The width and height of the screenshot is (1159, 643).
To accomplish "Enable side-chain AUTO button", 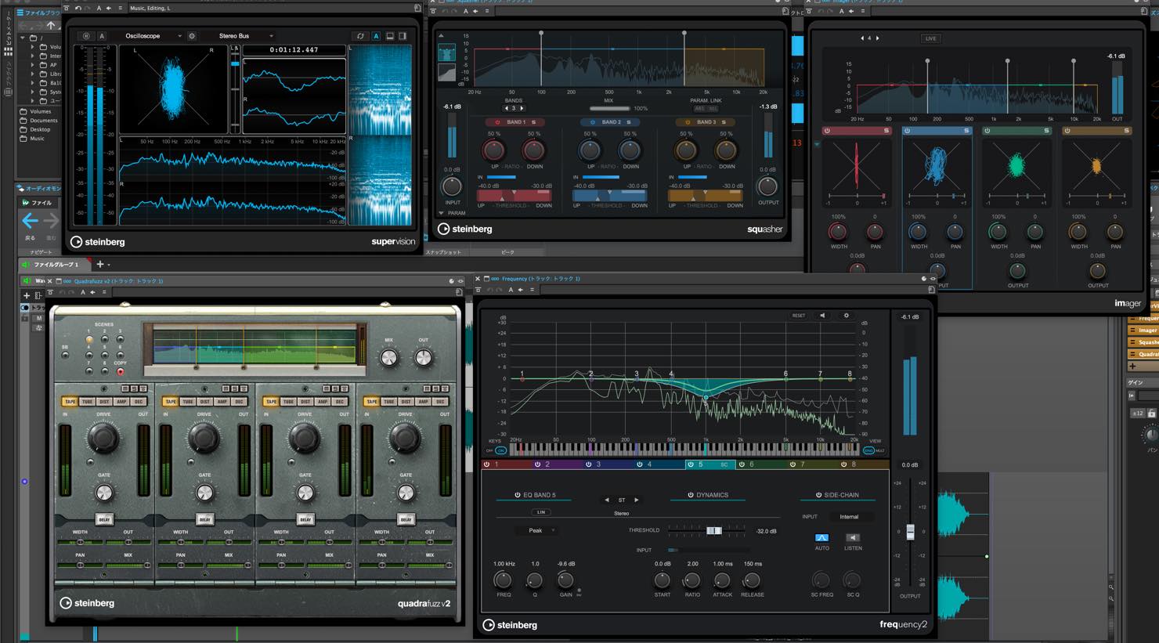I will coord(821,538).
